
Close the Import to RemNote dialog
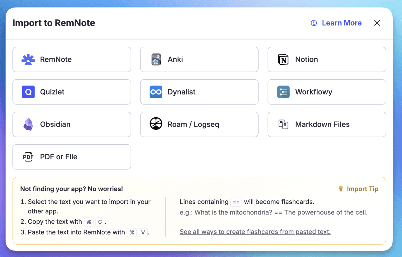coord(377,23)
